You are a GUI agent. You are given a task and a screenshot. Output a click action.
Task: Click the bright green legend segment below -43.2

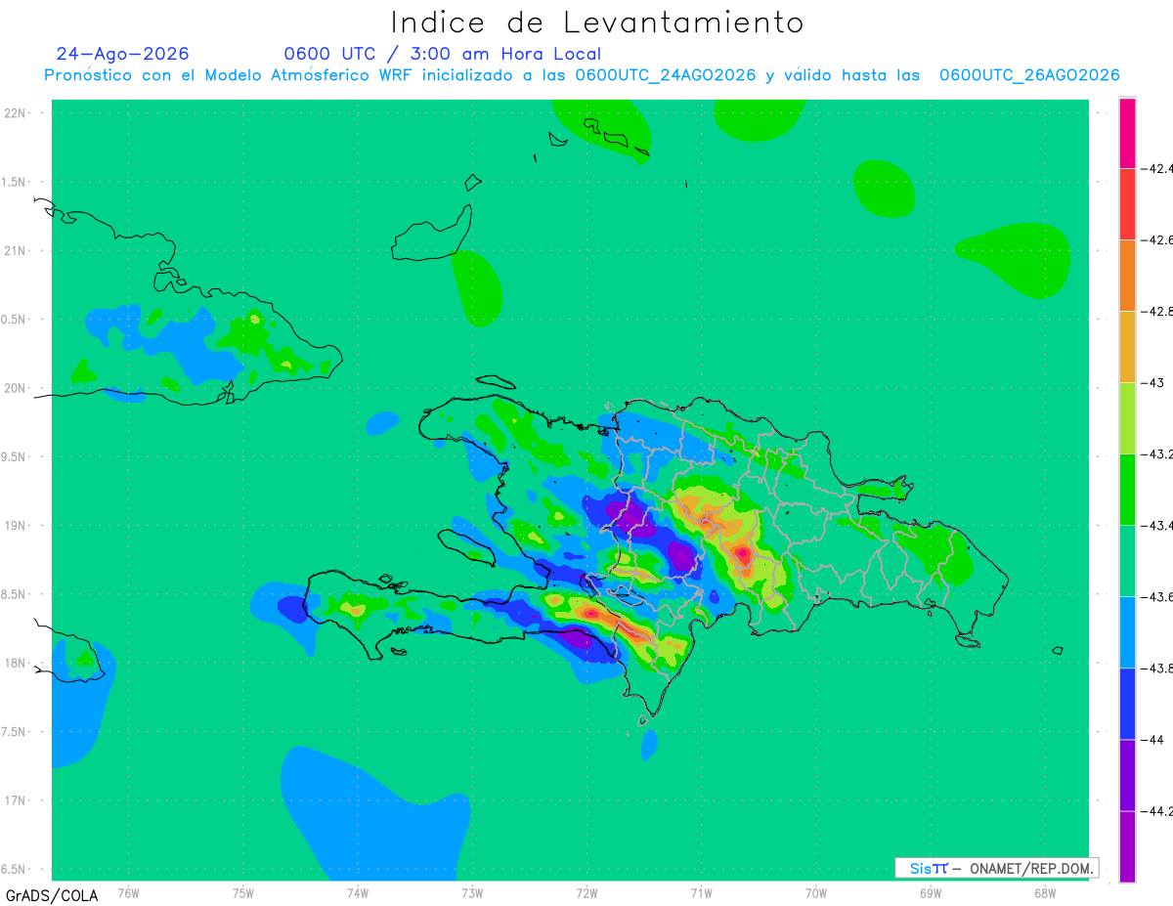click(1127, 489)
